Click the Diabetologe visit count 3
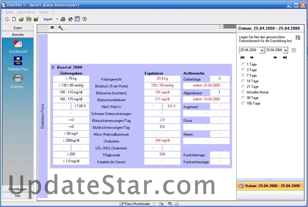308x207 pixels. [220, 78]
